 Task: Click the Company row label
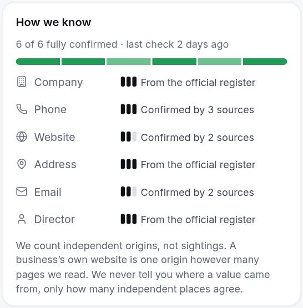coord(58,82)
